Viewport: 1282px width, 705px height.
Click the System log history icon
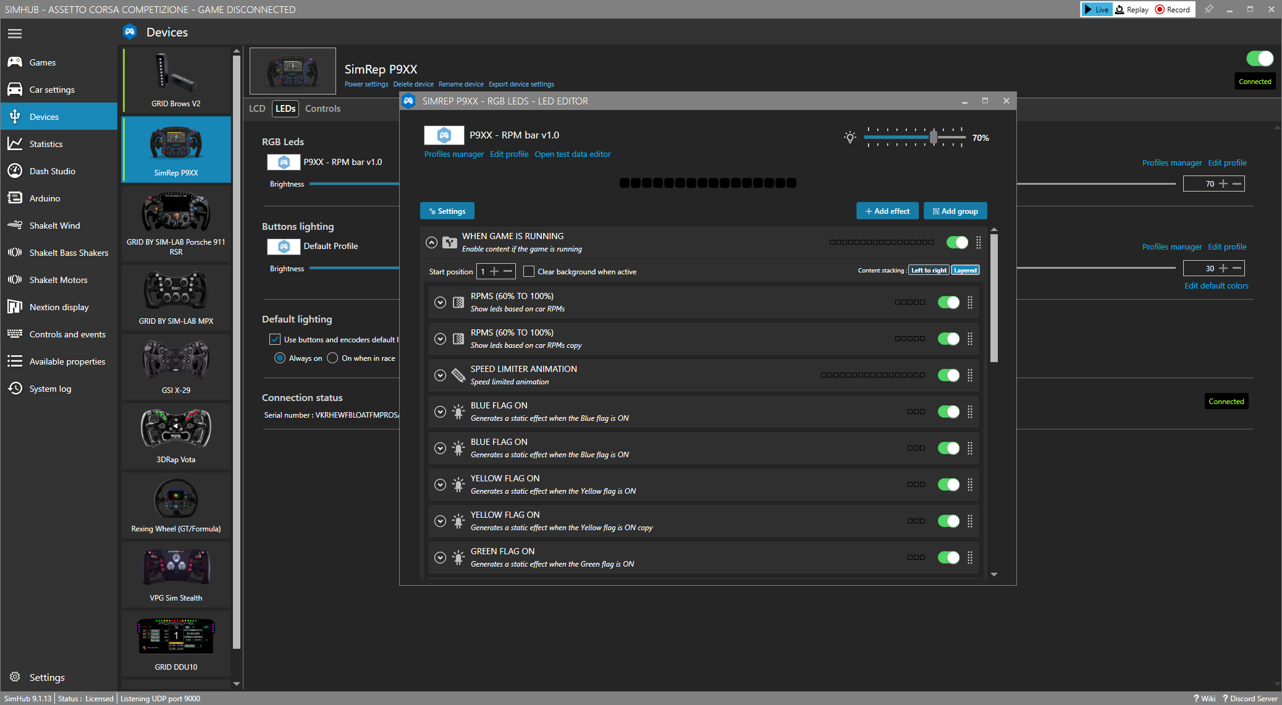click(x=15, y=389)
